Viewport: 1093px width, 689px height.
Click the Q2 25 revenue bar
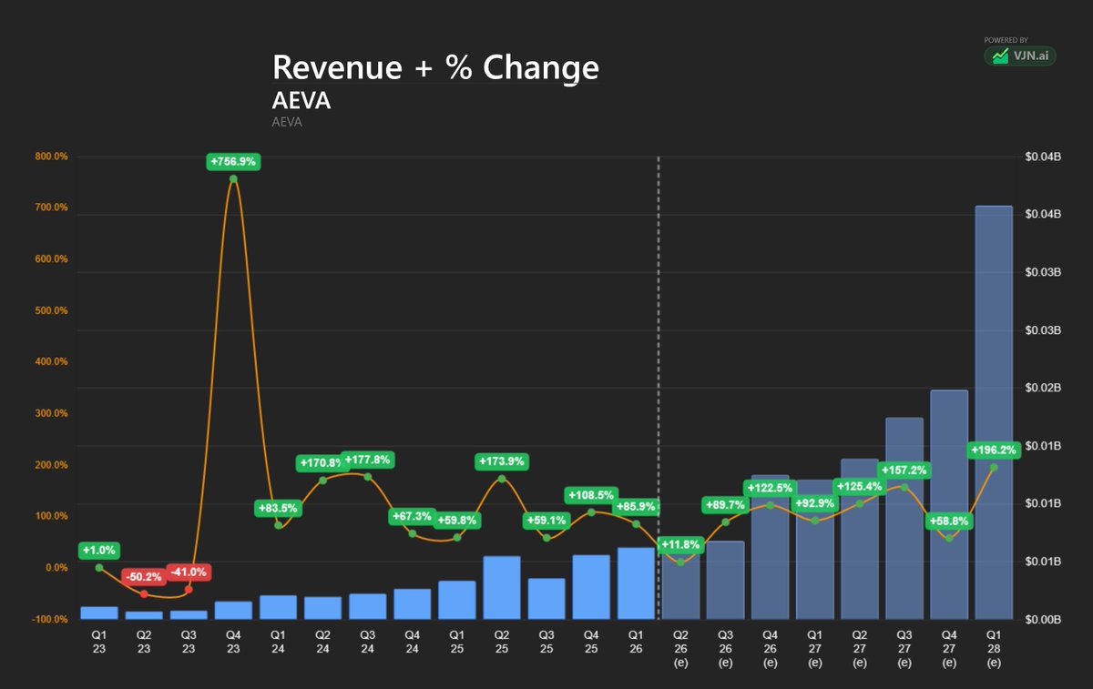502,588
